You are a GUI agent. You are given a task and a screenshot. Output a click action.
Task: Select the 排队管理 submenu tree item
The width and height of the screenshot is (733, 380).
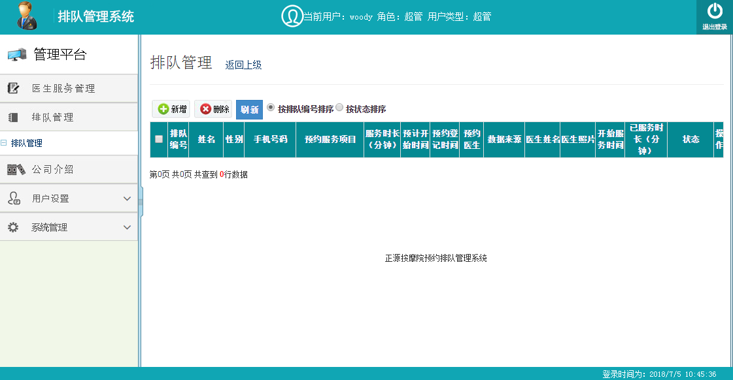[x=26, y=143]
